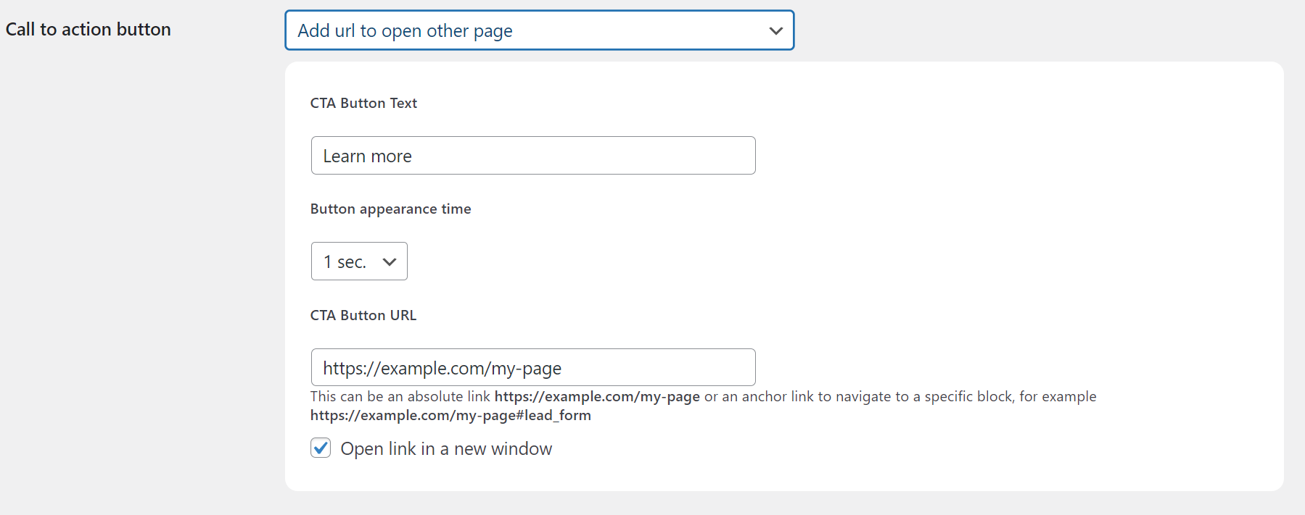Open the Call to action button dropdown
The image size is (1305, 515).
point(539,30)
